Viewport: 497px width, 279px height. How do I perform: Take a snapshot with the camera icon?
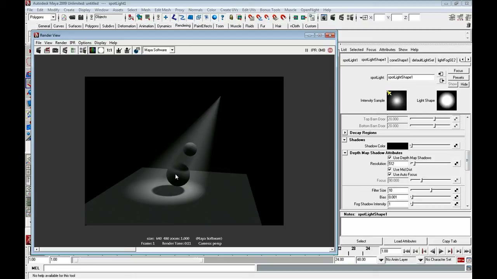(x=56, y=50)
